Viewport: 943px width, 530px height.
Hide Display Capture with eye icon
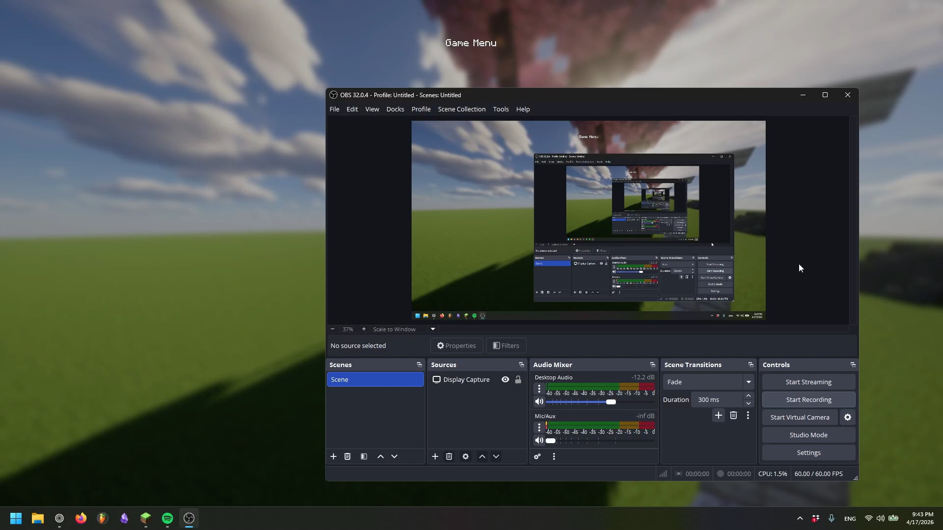coord(505,379)
